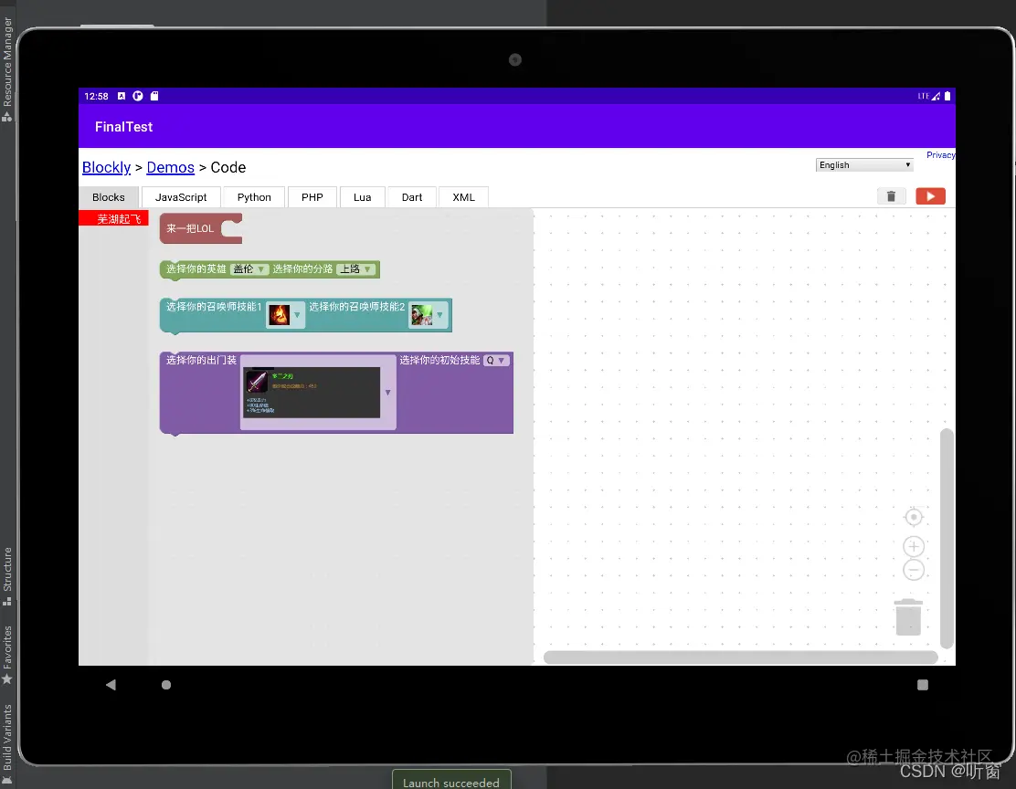Screen dimensions: 1016x789
Task: Open the Resource Manager side panel
Action: point(7,68)
